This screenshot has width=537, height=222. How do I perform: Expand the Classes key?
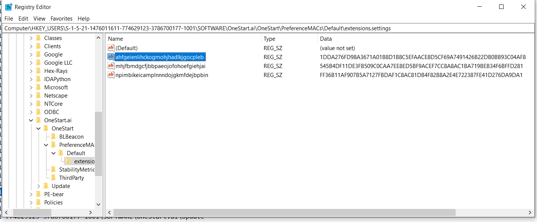[31, 38]
